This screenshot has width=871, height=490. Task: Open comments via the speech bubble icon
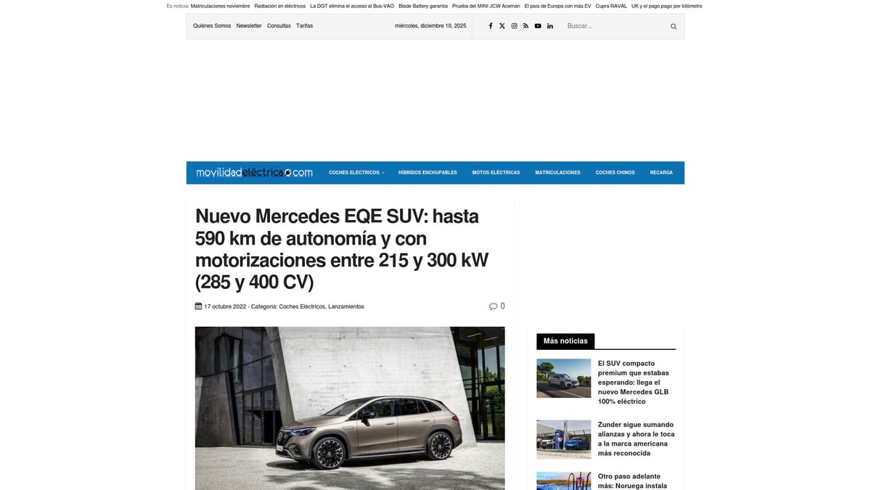pyautogui.click(x=493, y=306)
